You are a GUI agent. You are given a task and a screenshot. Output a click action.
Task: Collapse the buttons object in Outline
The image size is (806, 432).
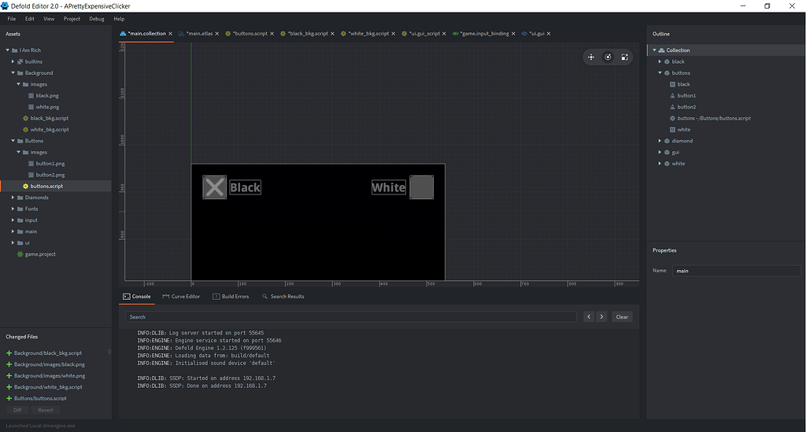click(660, 73)
